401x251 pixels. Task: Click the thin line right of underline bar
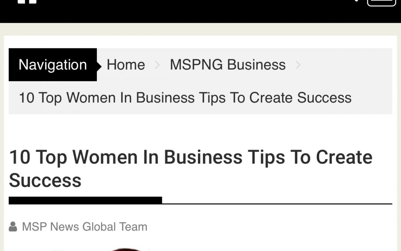pyautogui.click(x=277, y=204)
